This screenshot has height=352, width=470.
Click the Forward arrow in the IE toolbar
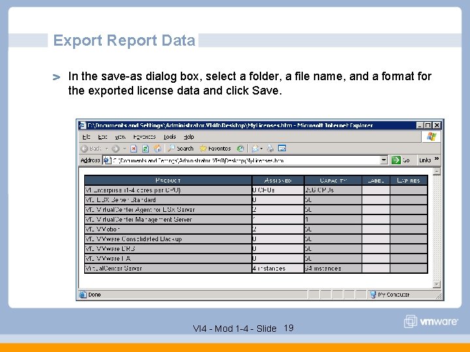click(x=116, y=149)
